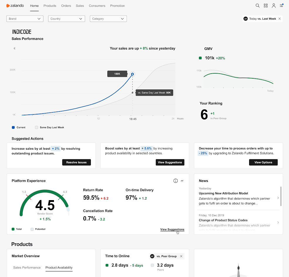
Task: Remove the vs. Peer Group chip
Action: tap(181, 256)
